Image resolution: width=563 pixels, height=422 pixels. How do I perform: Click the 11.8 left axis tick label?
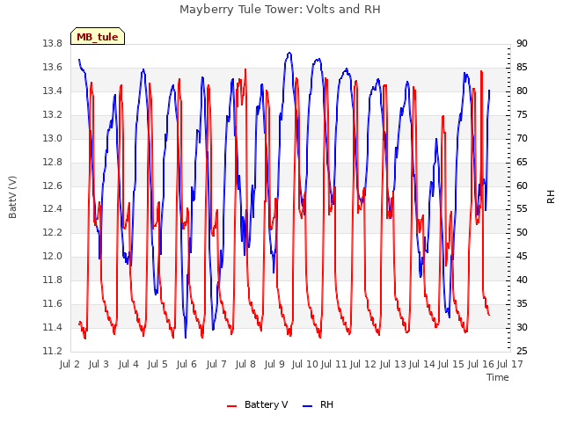click(52, 280)
